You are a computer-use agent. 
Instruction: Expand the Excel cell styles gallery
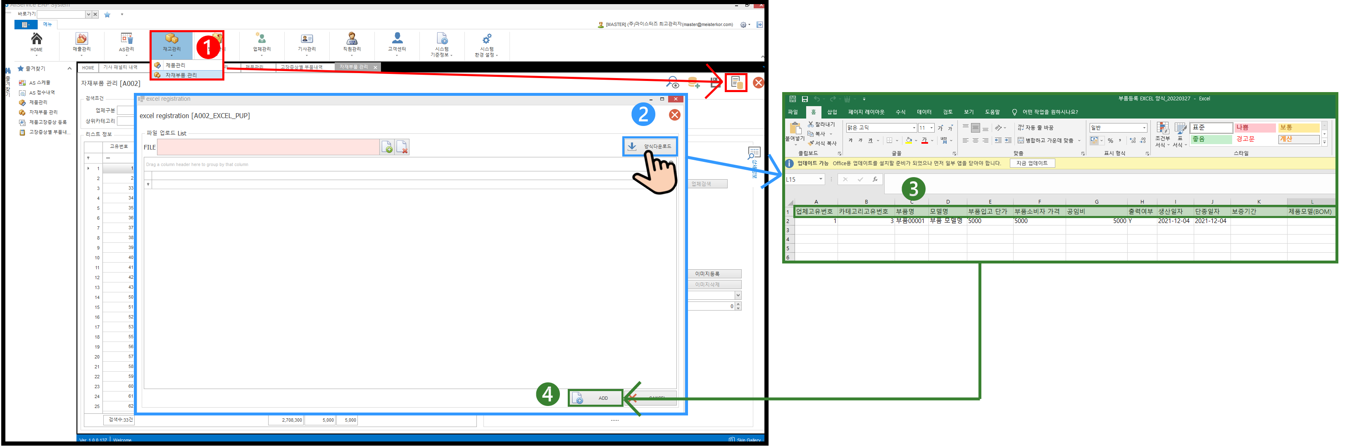[x=1324, y=143]
